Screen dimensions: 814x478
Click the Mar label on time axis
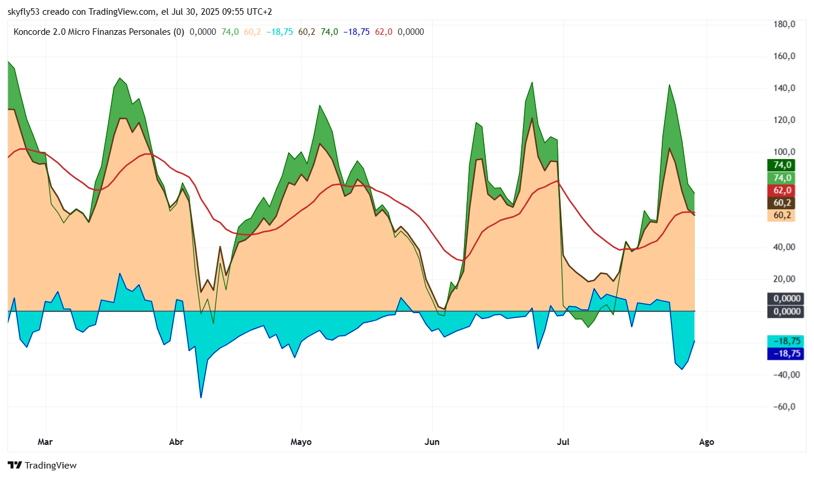[45, 442]
